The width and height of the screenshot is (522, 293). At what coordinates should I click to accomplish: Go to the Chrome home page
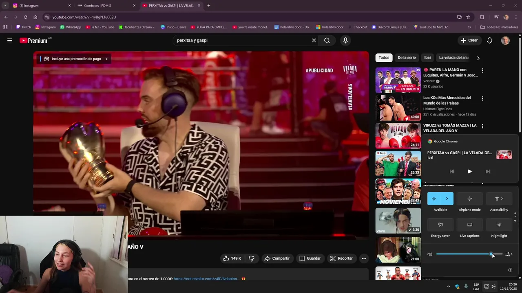(x=35, y=17)
